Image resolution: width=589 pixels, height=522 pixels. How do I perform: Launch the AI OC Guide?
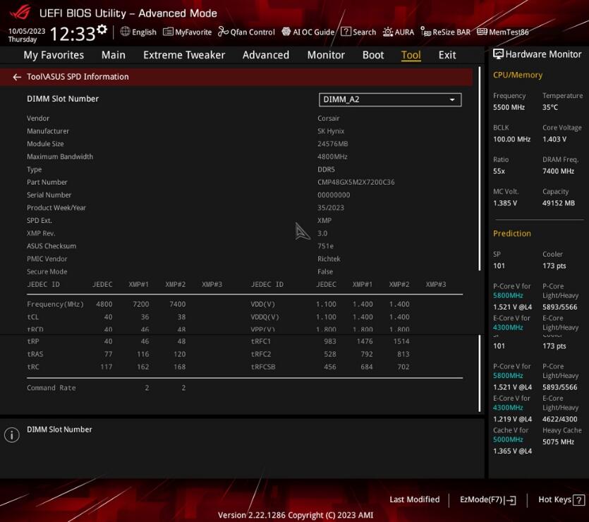coord(307,32)
